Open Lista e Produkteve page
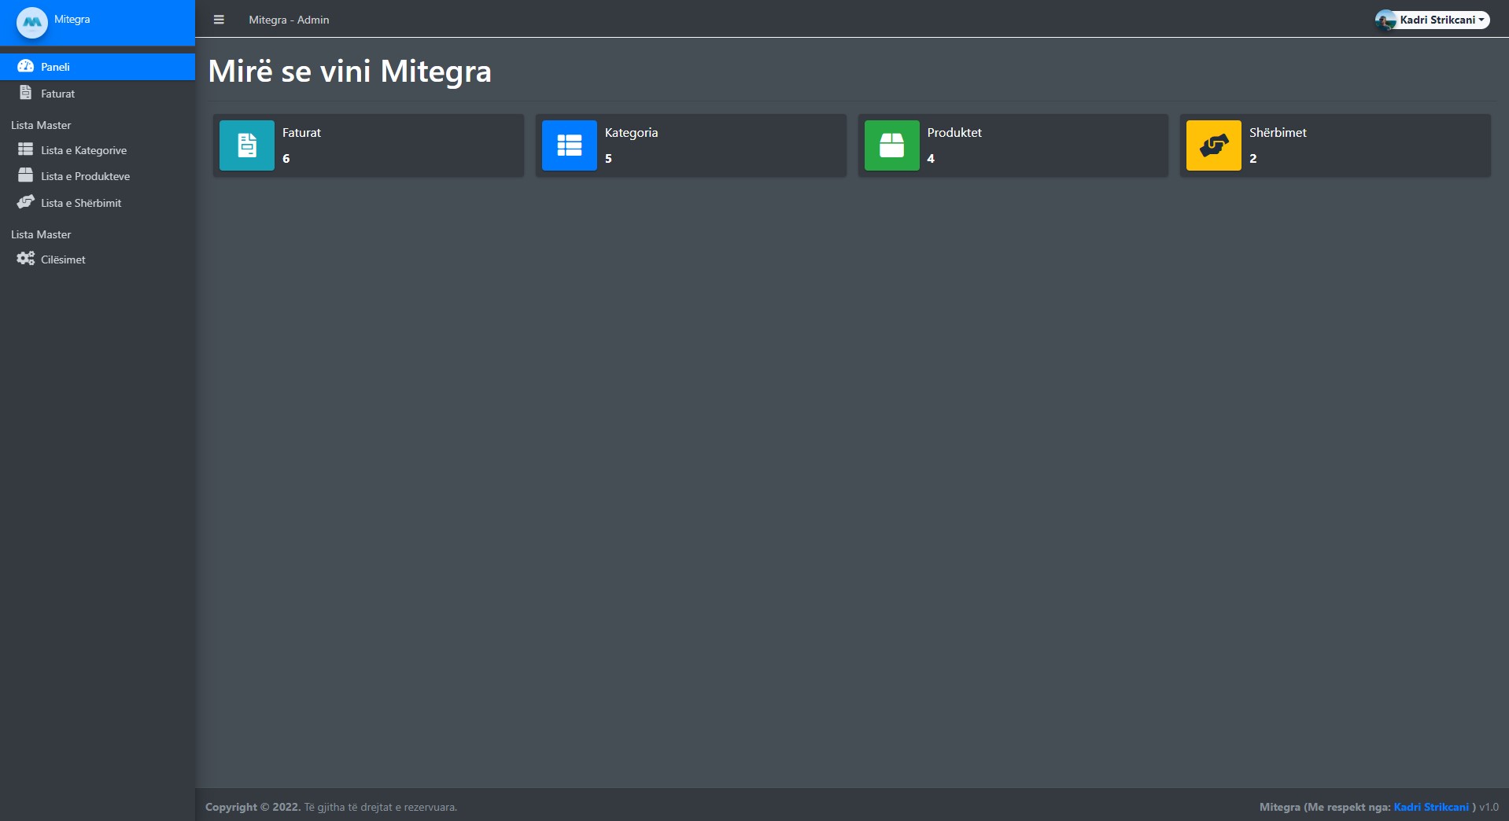Screen dimensions: 1509x821 pos(85,176)
